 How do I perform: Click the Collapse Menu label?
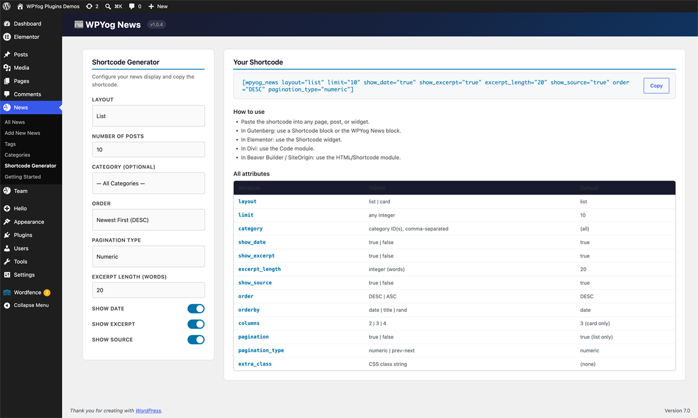point(31,305)
